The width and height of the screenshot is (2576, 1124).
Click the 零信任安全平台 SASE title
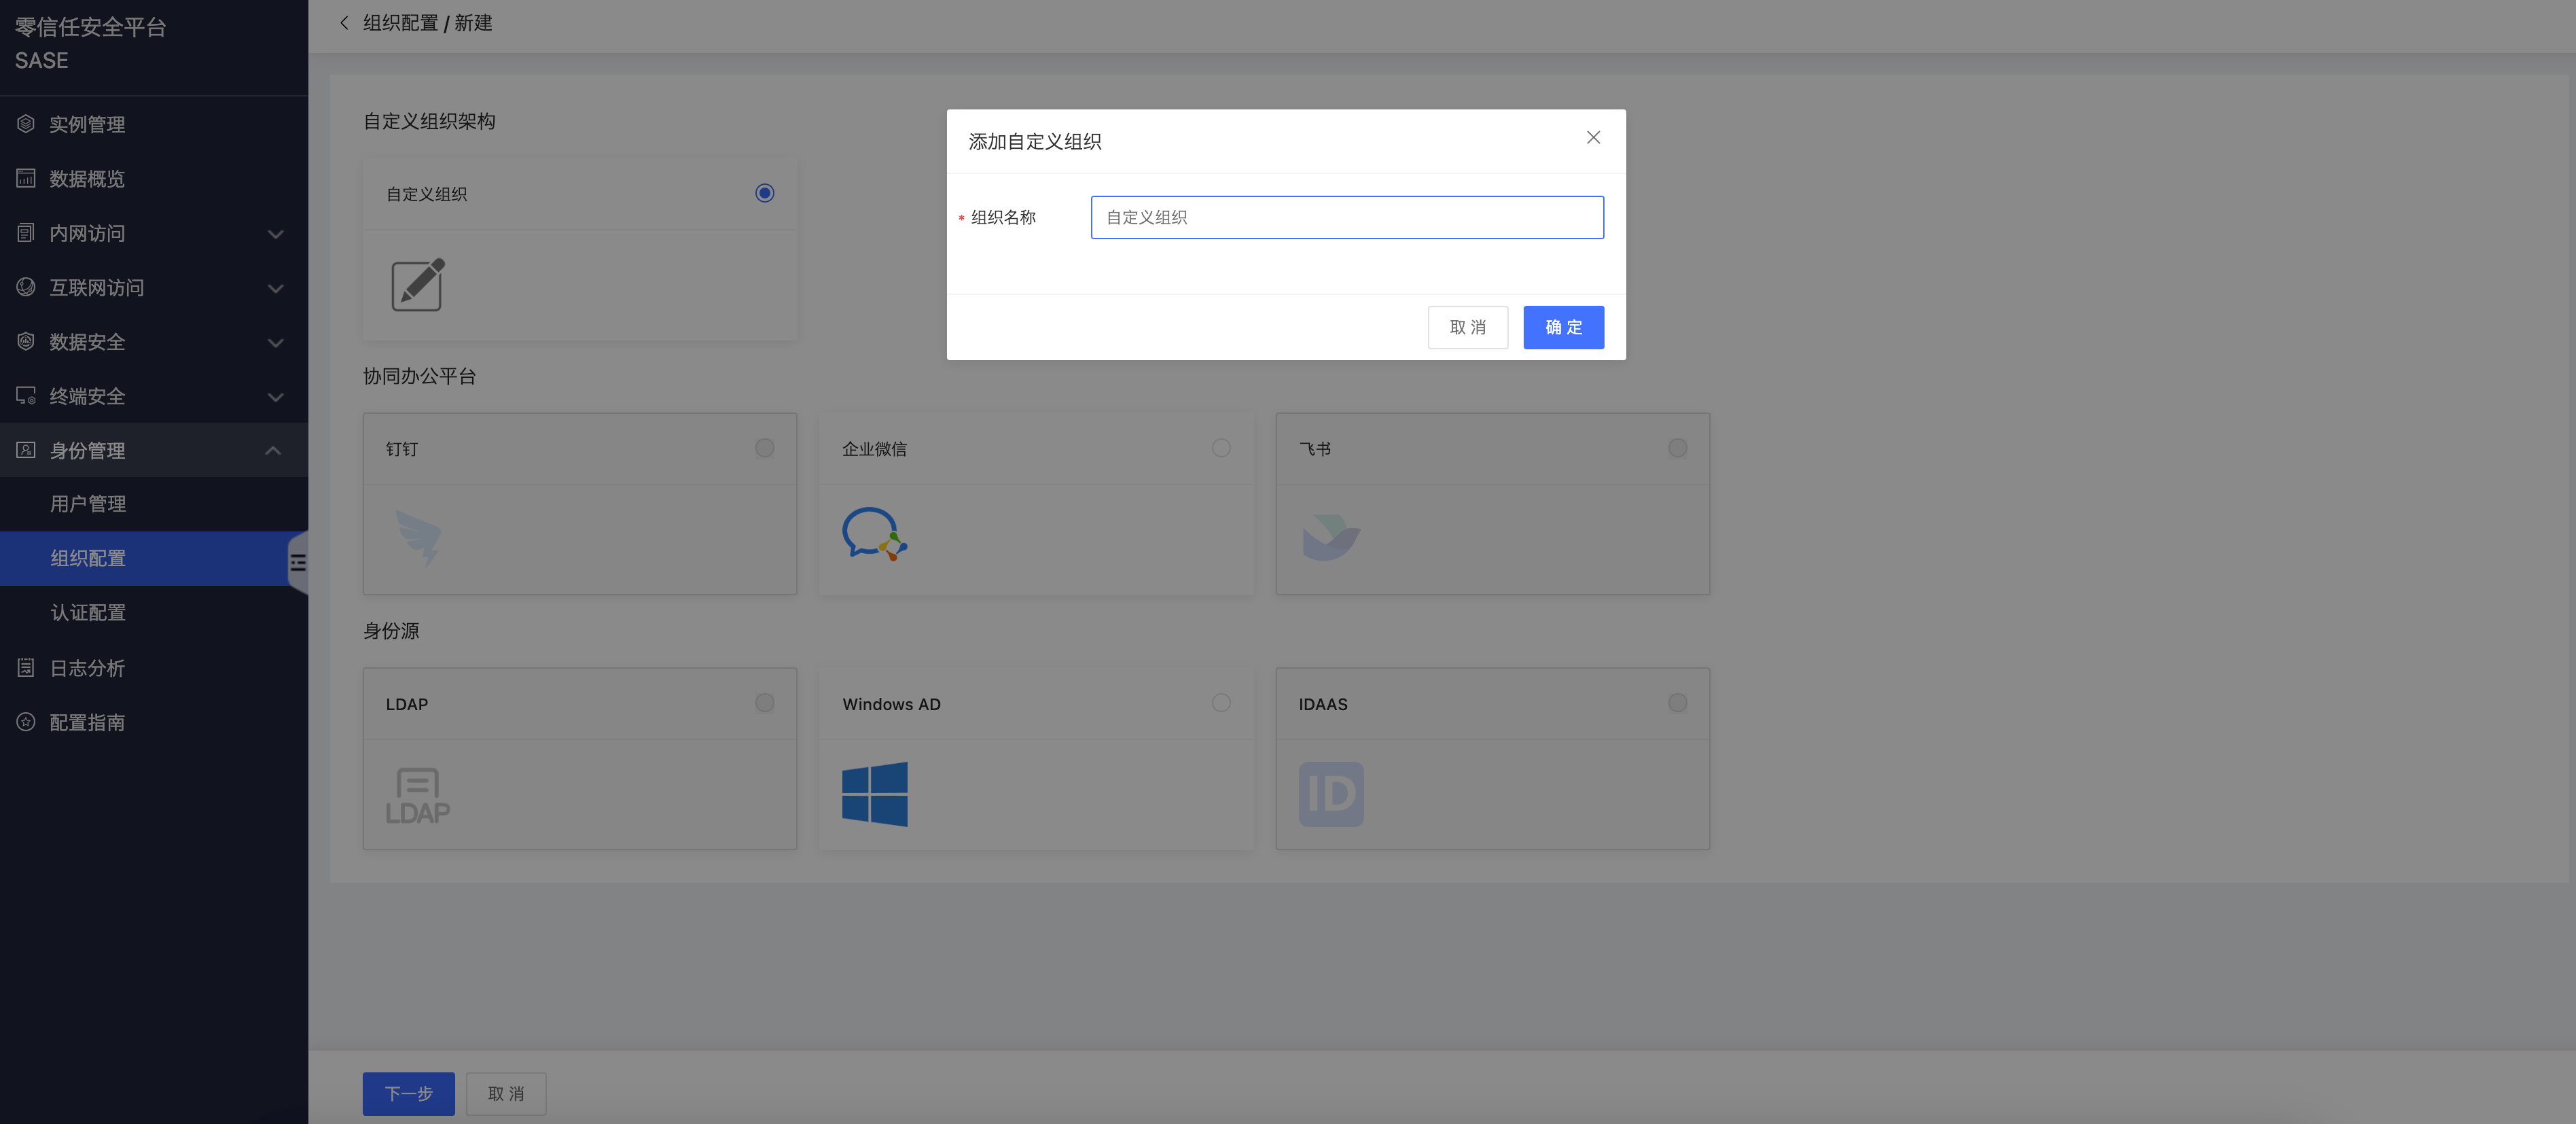click(x=90, y=44)
